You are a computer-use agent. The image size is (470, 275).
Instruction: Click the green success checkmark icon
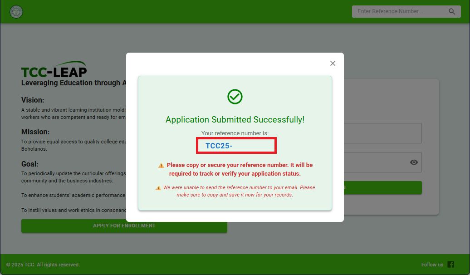point(235,97)
